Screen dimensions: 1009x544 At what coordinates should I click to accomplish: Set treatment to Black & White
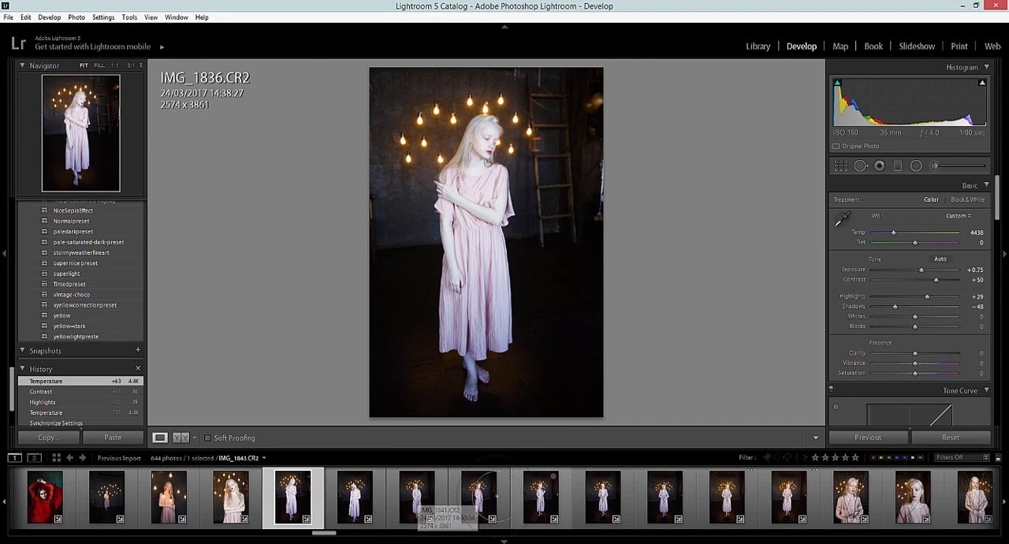pos(967,199)
